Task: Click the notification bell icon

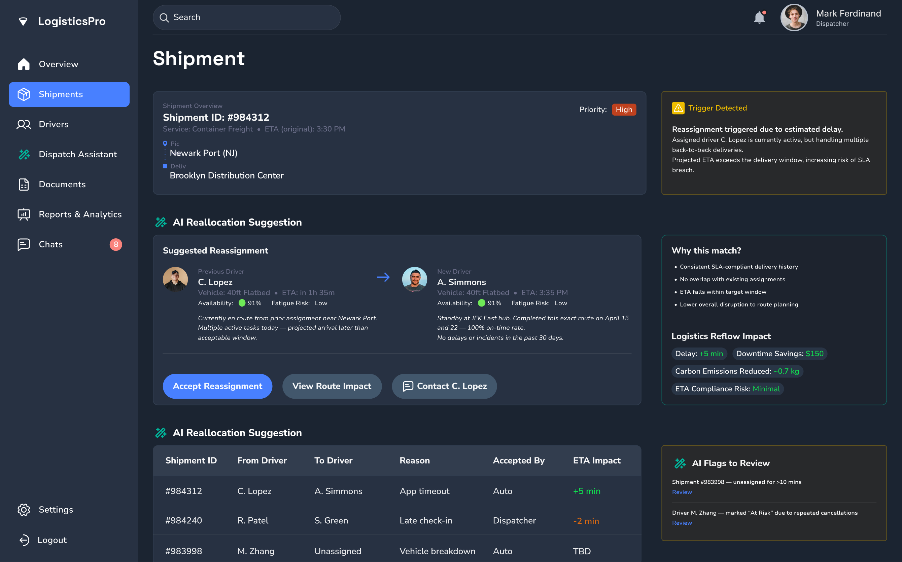Action: click(x=759, y=17)
